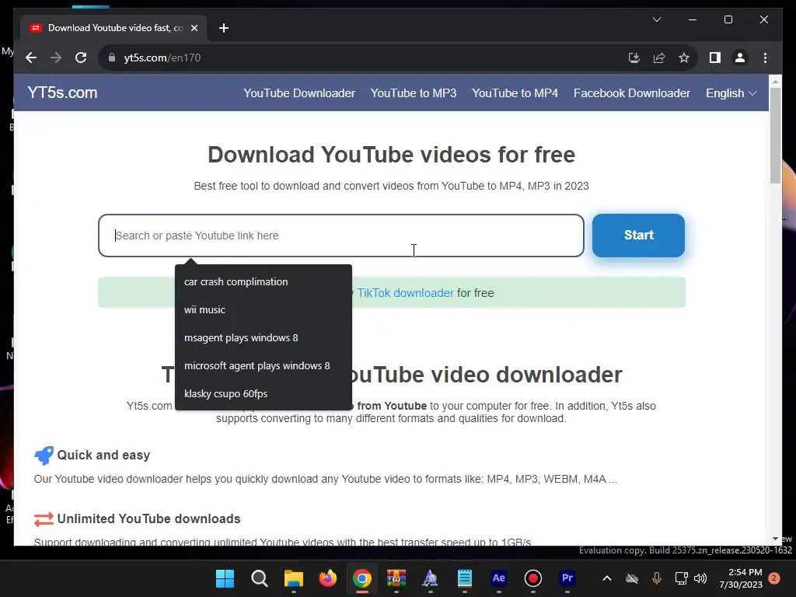Image resolution: width=796 pixels, height=597 pixels.
Task: Click the YT5s.com site logo
Action: (62, 93)
